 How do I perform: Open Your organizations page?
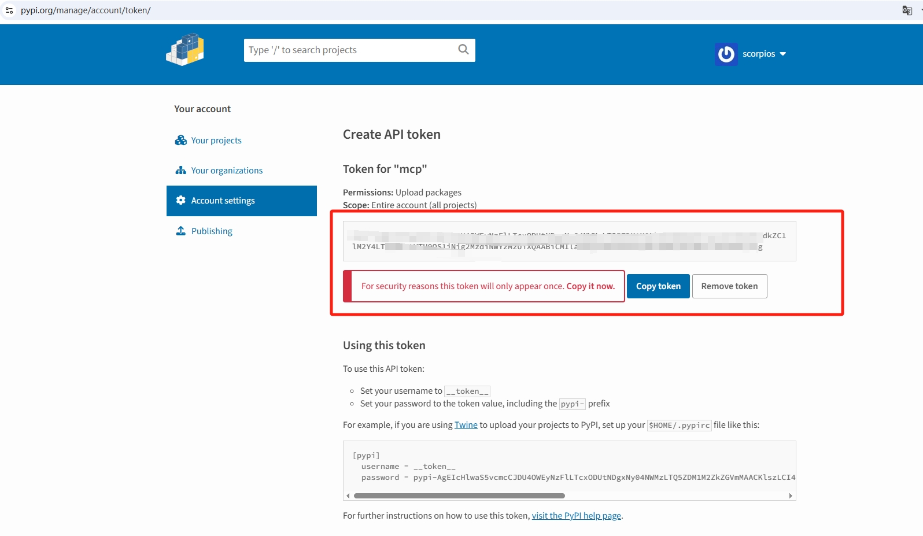pyautogui.click(x=227, y=171)
